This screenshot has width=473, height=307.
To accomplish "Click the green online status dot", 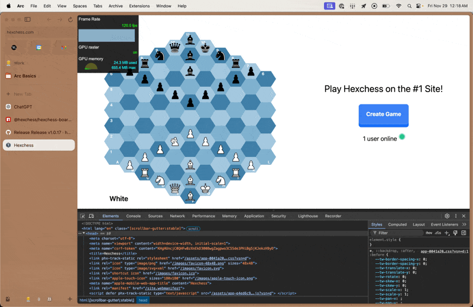I will point(402,137).
